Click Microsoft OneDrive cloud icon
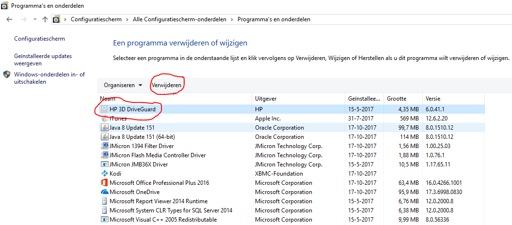This screenshot has width=512, height=225. (105, 192)
